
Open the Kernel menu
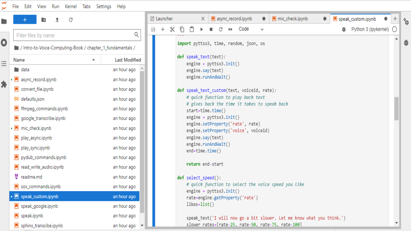point(71,6)
